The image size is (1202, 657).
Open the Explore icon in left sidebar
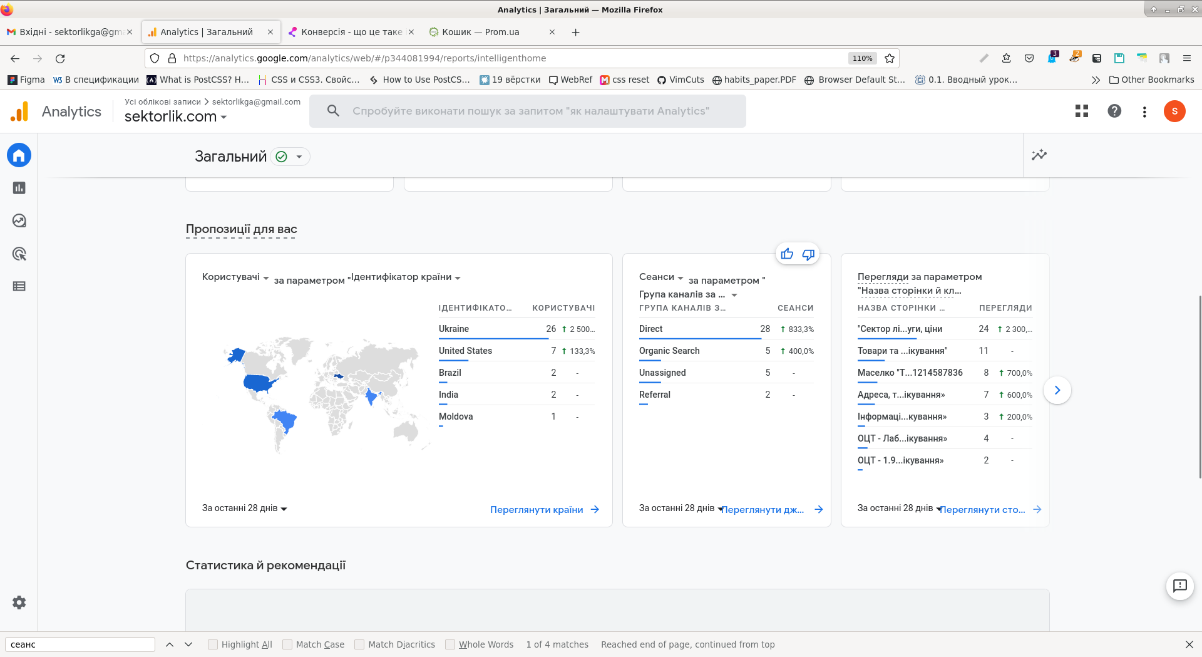pos(19,220)
